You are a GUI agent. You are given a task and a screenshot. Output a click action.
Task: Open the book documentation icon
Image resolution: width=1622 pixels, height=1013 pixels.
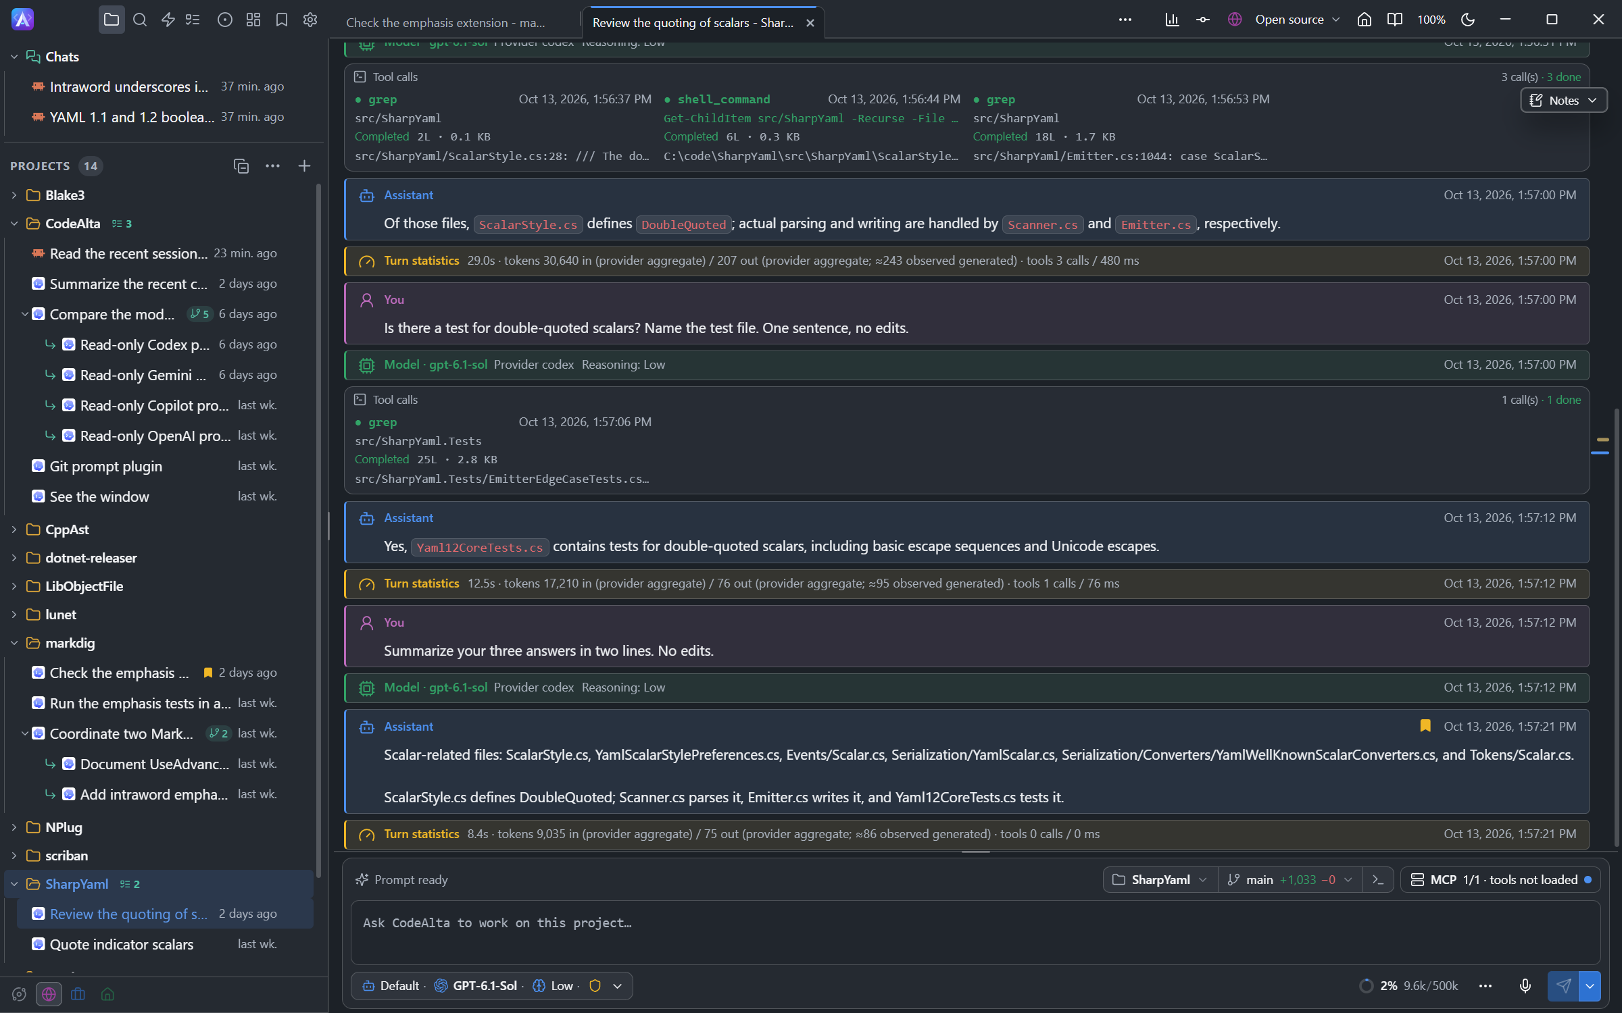1395,20
